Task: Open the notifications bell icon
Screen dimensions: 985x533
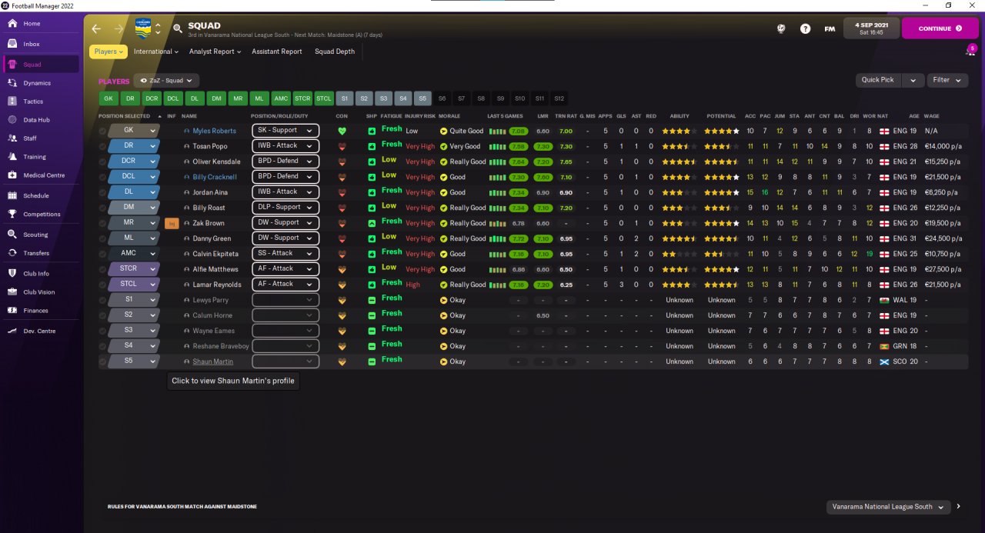Action: pyautogui.click(x=971, y=51)
